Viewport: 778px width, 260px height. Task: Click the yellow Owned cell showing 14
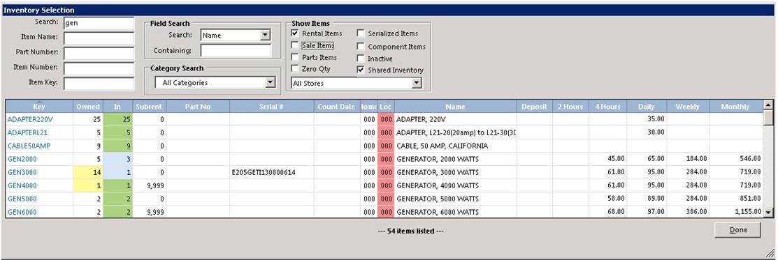88,172
